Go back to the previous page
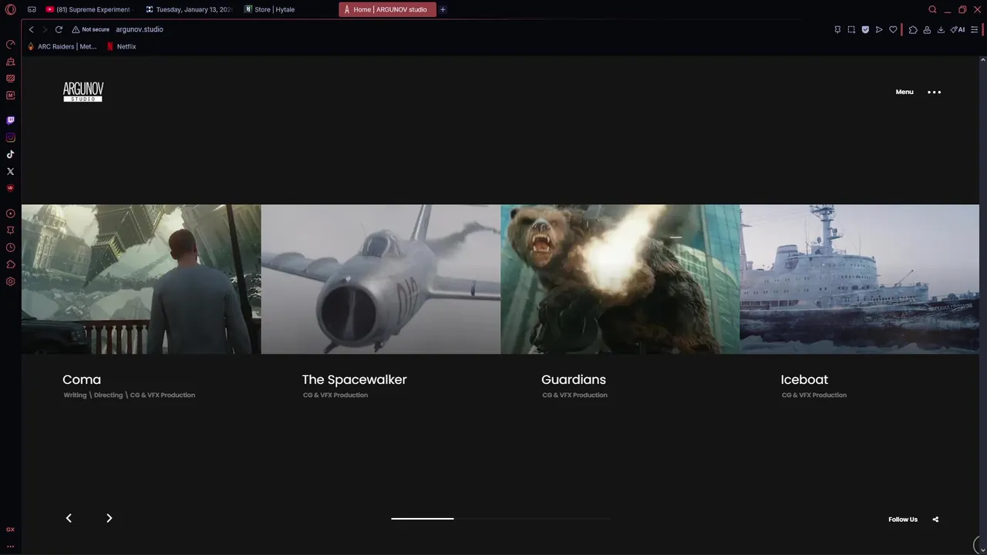The height and width of the screenshot is (555, 987). click(x=31, y=29)
